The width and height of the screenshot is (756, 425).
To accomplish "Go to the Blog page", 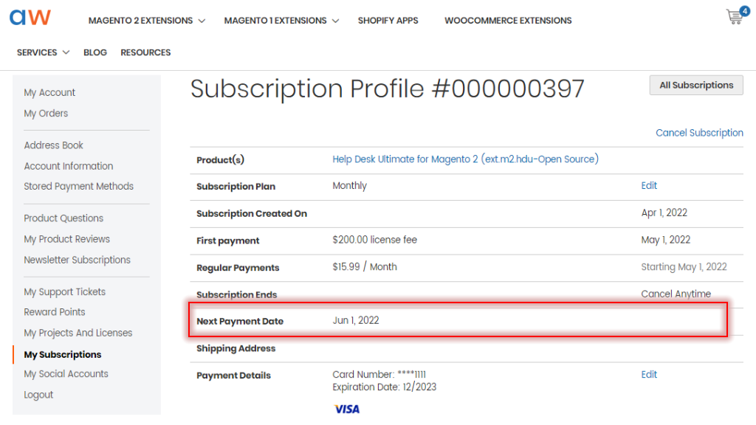I will tap(95, 52).
